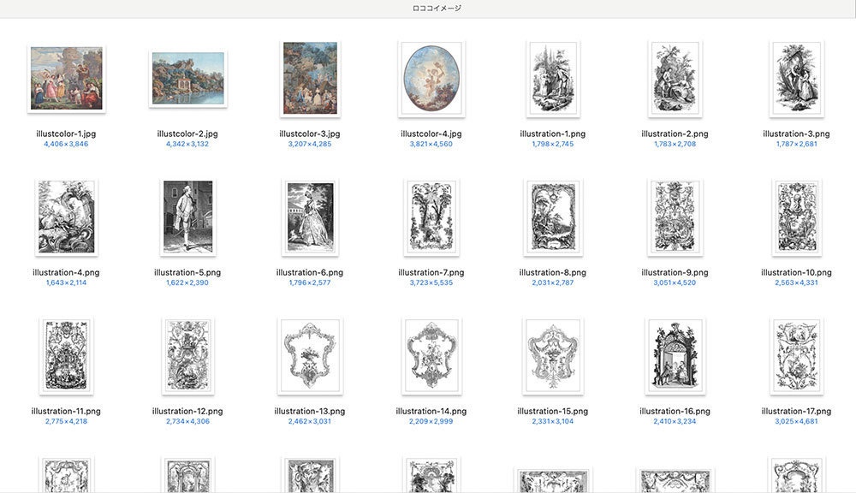The image size is (856, 493).
Task: Click the dimensions 1,796×2,577
Action: tap(310, 282)
